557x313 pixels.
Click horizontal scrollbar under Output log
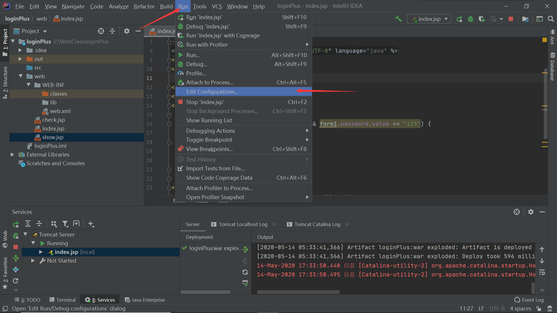(x=298, y=292)
